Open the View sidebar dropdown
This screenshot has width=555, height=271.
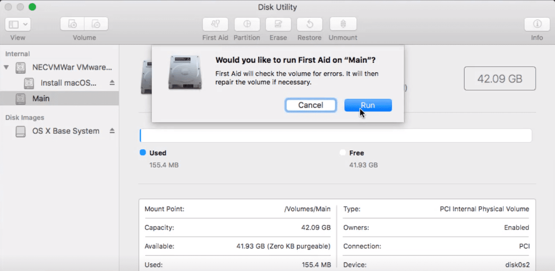pos(18,24)
